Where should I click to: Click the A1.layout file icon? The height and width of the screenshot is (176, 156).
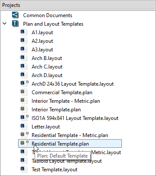pos(24,32)
